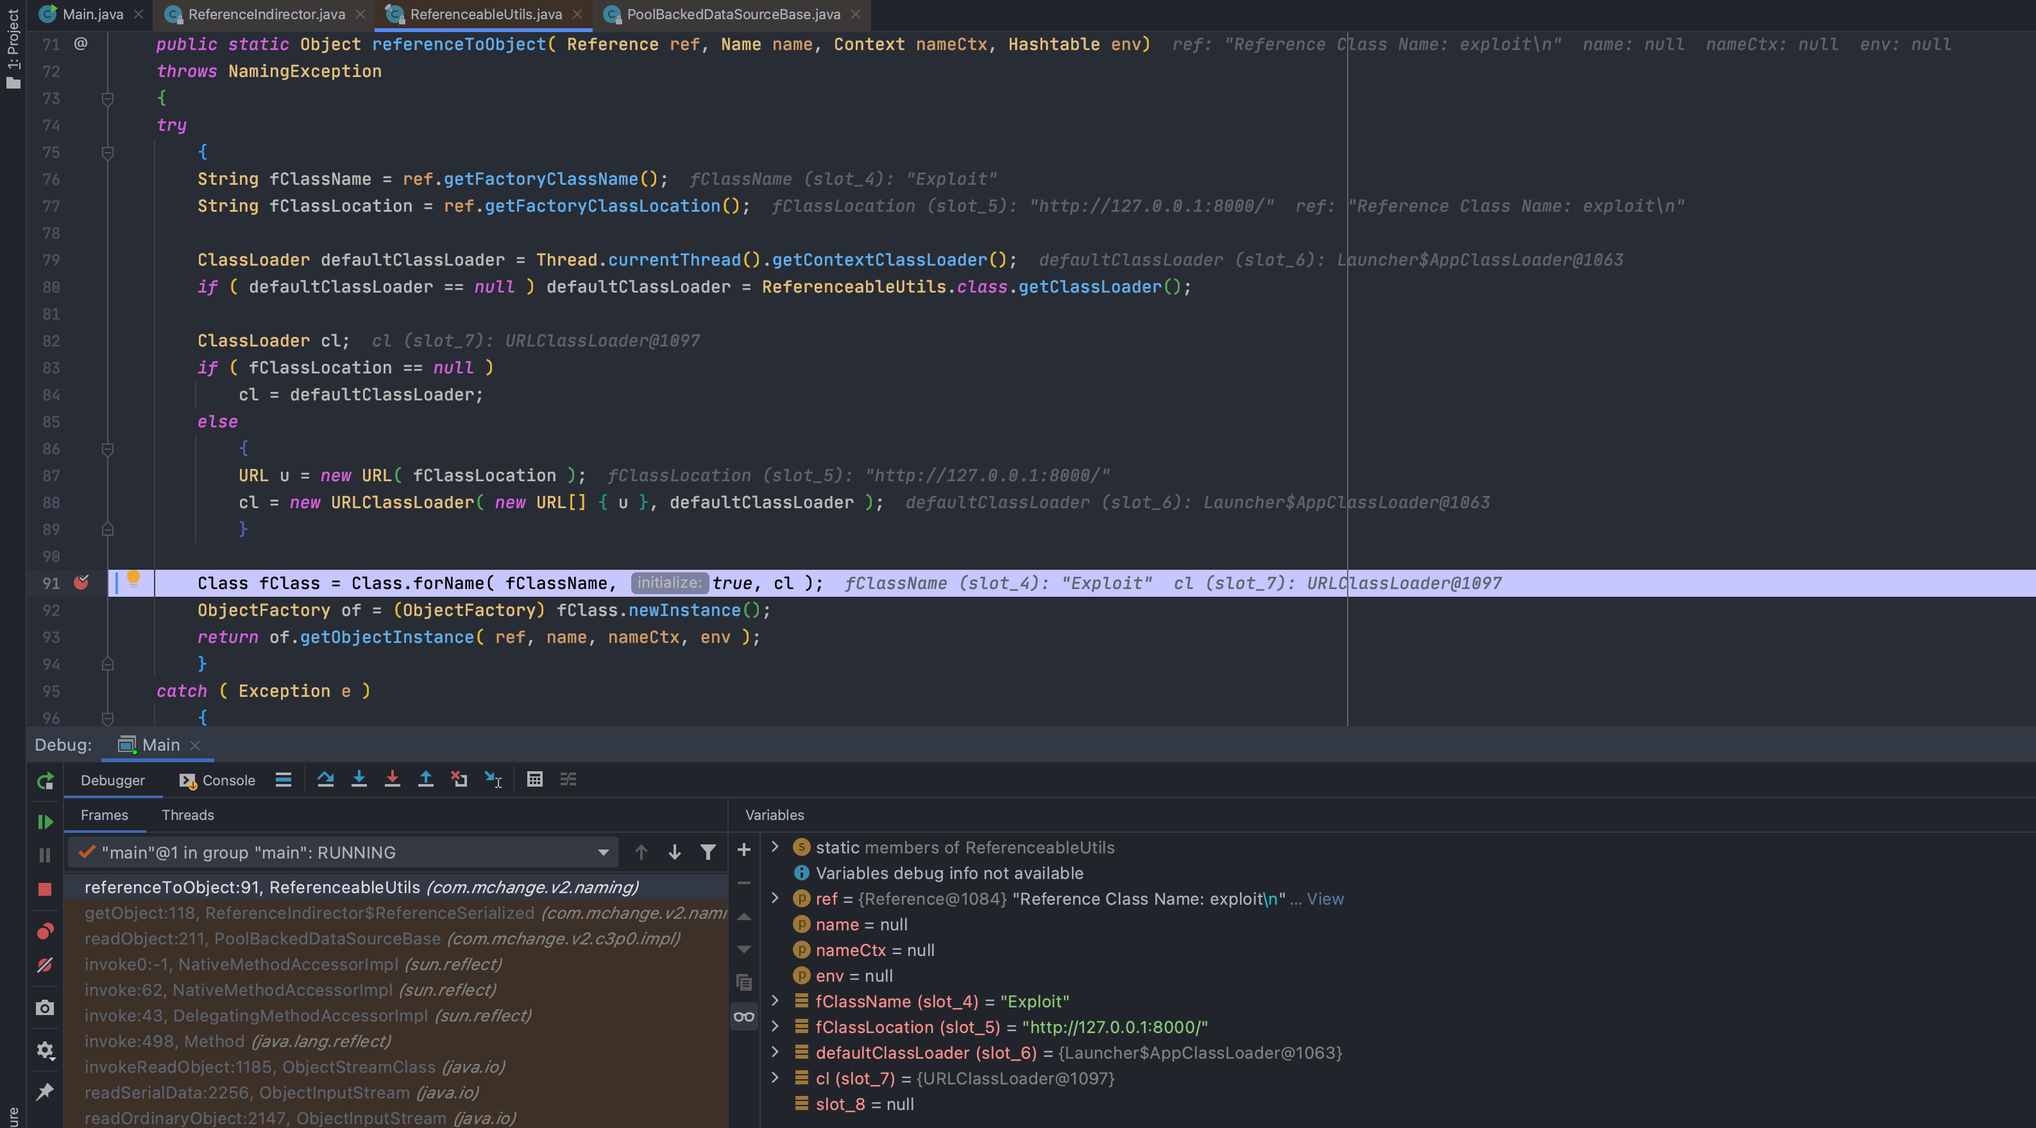Click the red Force Step Into icon
This screenshot has width=2036, height=1128.
point(392,780)
